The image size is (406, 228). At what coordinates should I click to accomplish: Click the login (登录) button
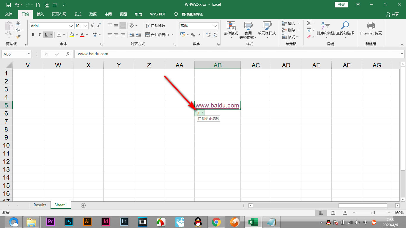pyautogui.click(x=342, y=5)
